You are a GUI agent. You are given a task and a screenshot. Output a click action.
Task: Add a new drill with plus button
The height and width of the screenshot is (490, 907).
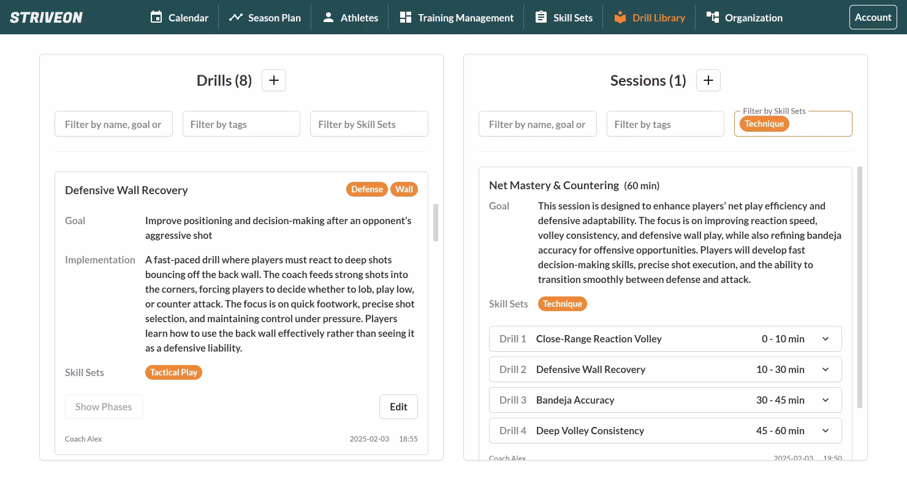click(274, 80)
